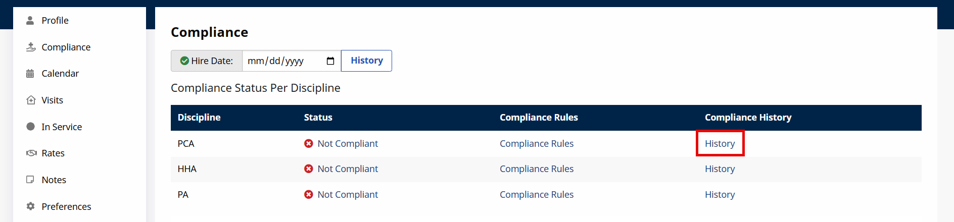Click PCA Not Compliant status icon
This screenshot has width=954, height=222.
pyautogui.click(x=309, y=144)
